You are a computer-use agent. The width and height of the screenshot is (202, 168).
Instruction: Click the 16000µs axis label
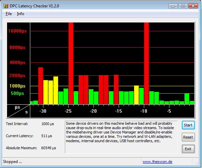17,31
